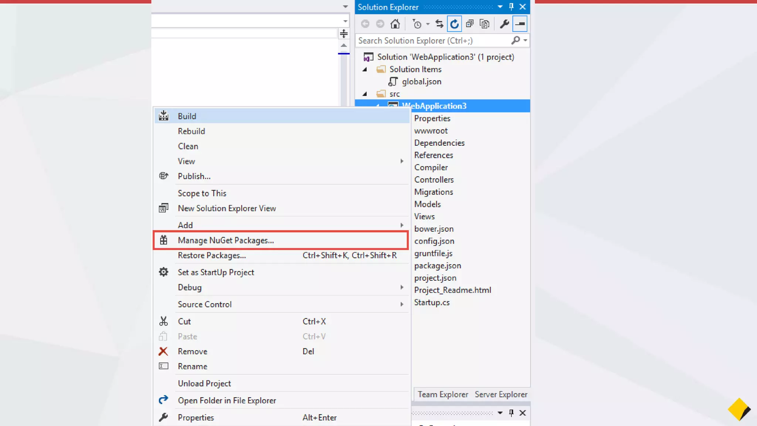Click the Back arrow in Solution Explorer toolbar
Screen dimensions: 757x426
click(x=365, y=24)
